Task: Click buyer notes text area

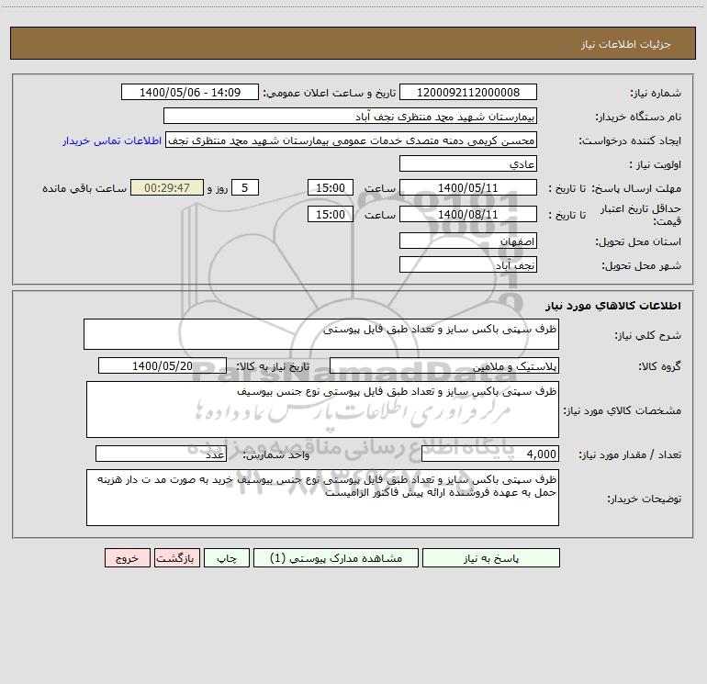Action: click(x=322, y=498)
